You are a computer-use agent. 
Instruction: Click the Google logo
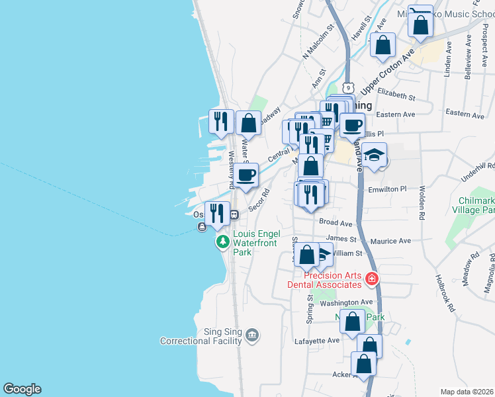[x=22, y=389]
